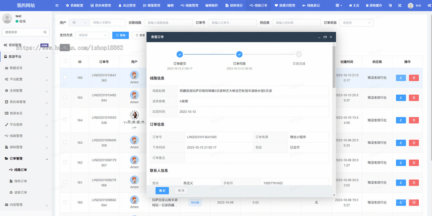This screenshot has height=216, width=432.
Task: Collapse the sidebar using the hamburger icon
Action: 57,5
